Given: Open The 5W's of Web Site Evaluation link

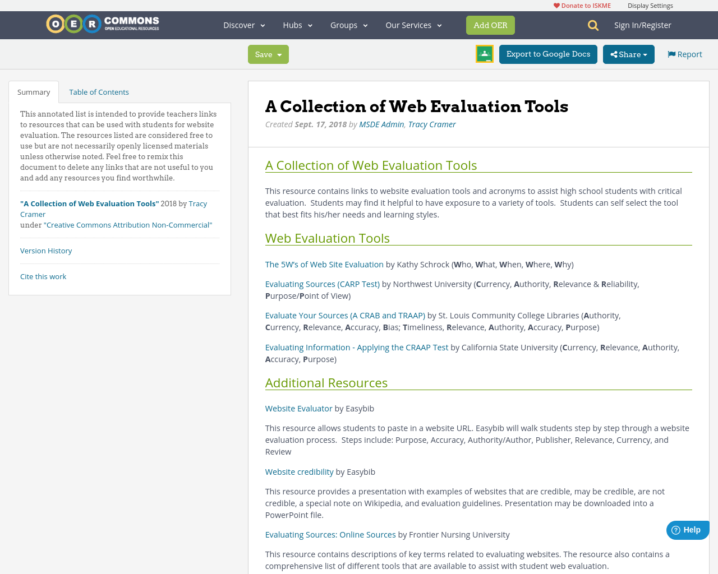Looking at the screenshot, I should (x=324, y=263).
